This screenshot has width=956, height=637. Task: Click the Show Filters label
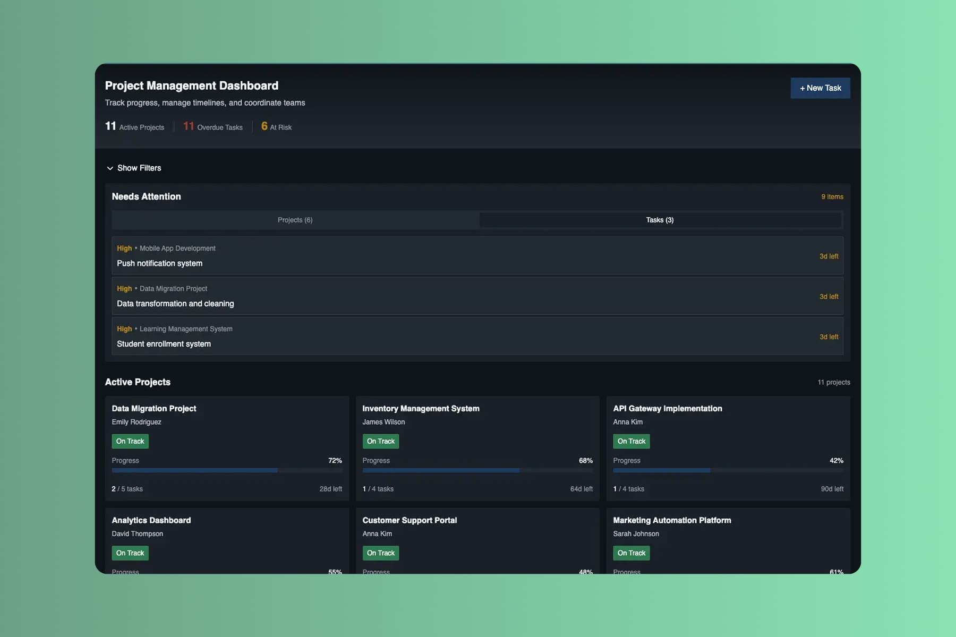pos(139,168)
